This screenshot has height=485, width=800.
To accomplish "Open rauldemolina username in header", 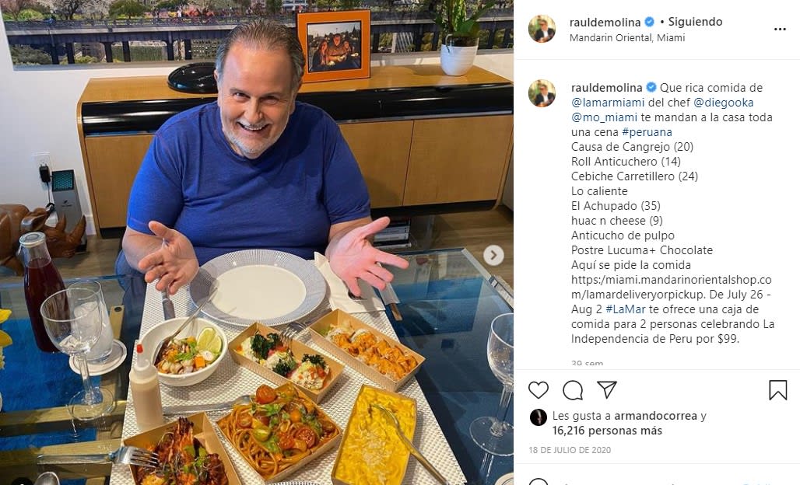I will pos(605,22).
